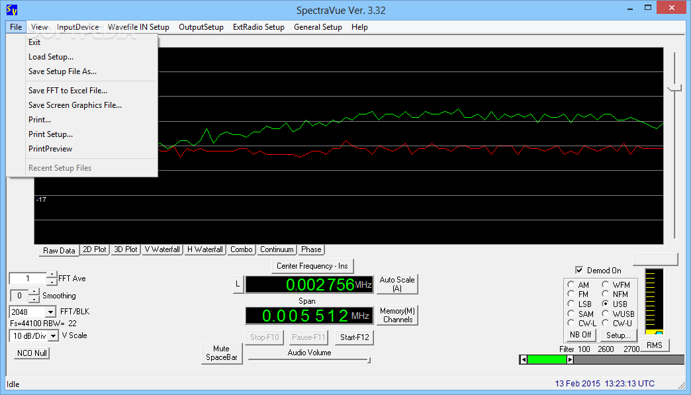Click the SpectraVue app icon in title bar
This screenshot has width=691, height=395.
tap(12, 10)
